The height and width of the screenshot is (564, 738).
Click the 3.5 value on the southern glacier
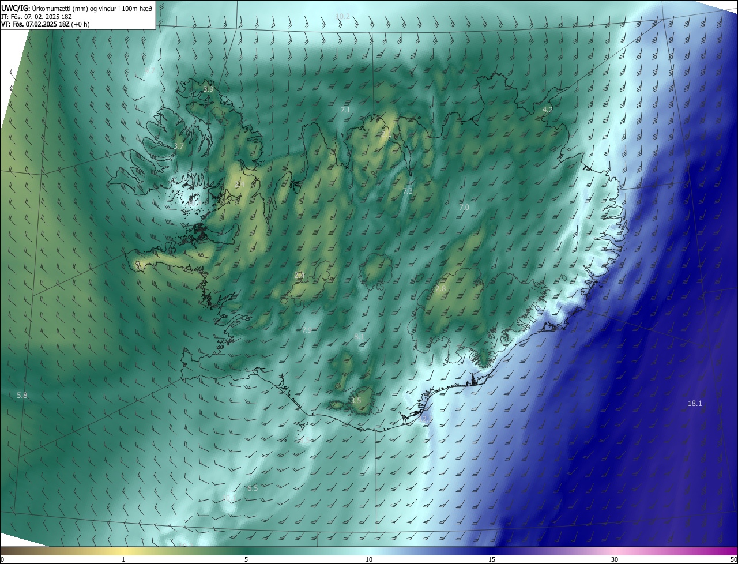356,400
